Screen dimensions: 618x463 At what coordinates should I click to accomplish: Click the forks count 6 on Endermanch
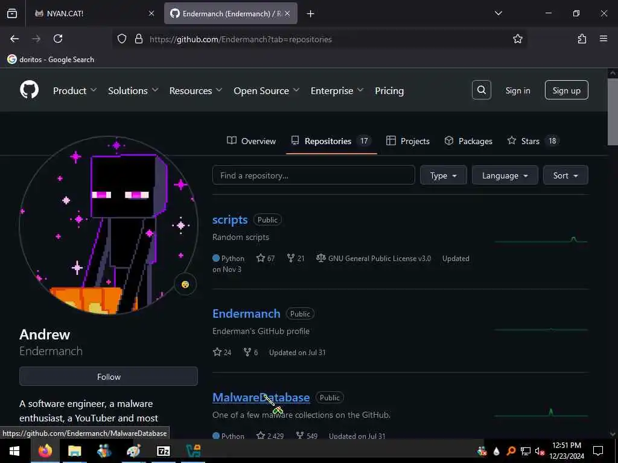point(250,352)
